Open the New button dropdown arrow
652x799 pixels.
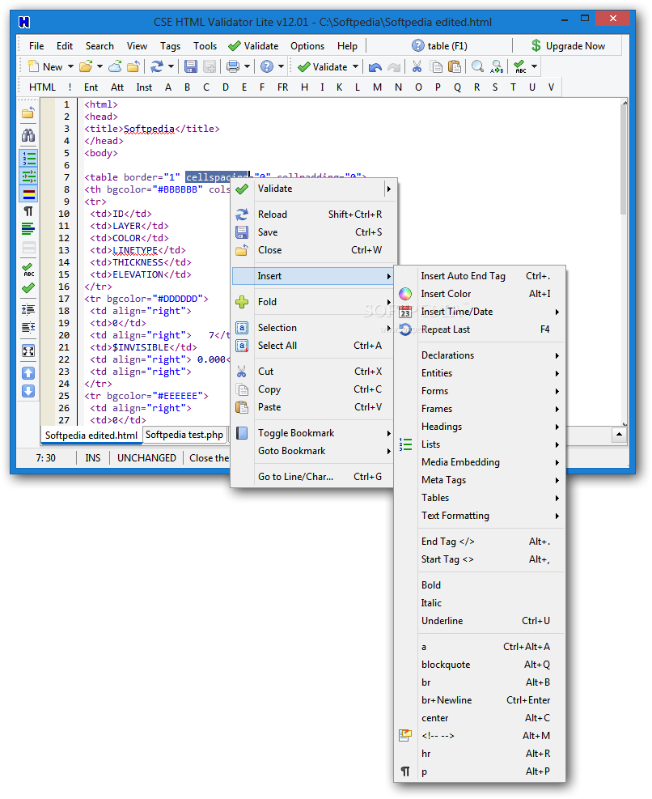click(x=72, y=66)
